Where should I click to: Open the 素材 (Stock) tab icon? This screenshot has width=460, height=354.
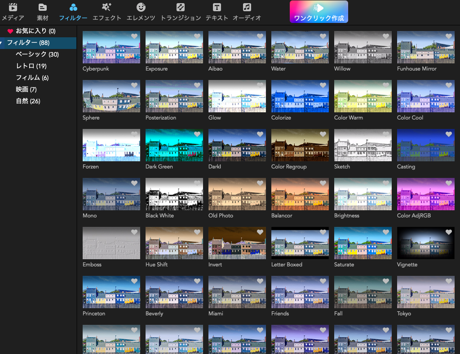pos(42,8)
